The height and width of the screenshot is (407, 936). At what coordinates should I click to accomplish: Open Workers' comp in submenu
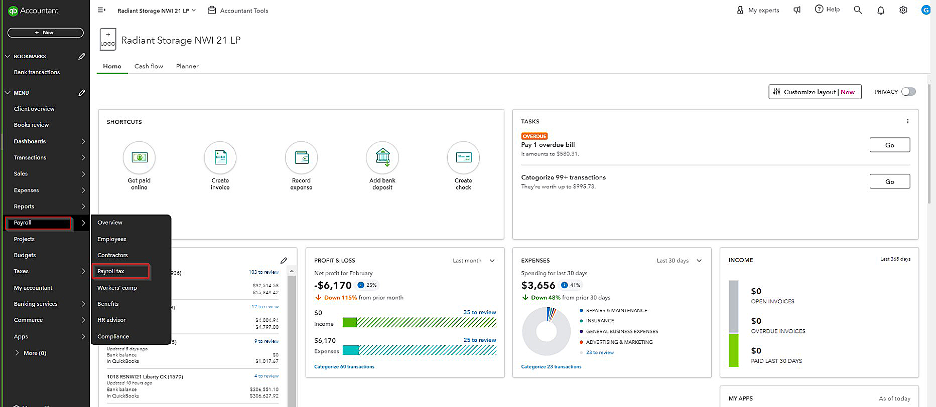coord(117,288)
